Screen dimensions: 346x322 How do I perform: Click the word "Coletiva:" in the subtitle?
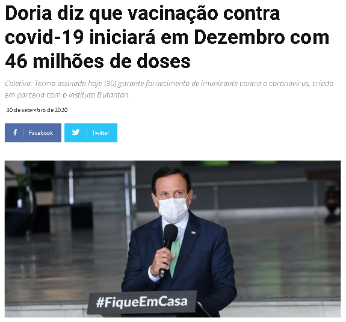(19, 84)
